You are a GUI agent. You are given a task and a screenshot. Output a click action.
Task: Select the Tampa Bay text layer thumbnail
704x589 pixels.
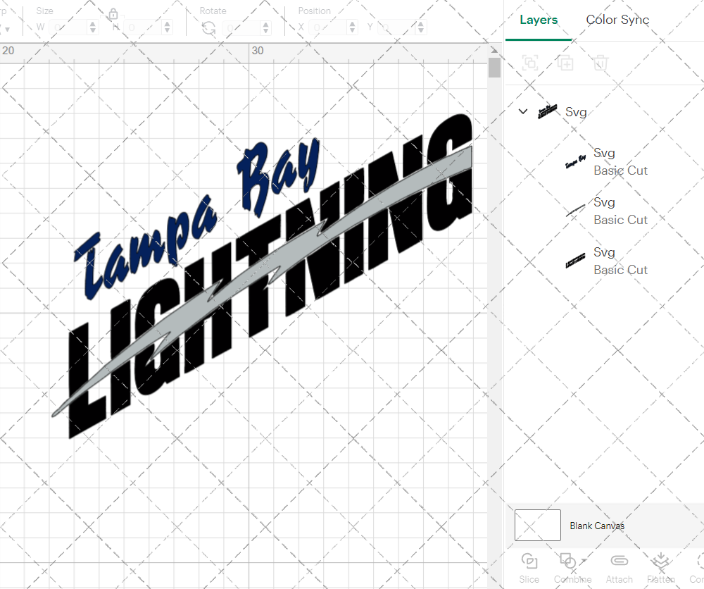[x=575, y=162]
